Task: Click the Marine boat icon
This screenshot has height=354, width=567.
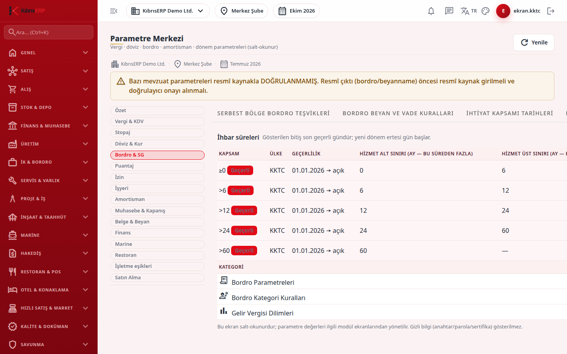Action: click(x=13, y=235)
